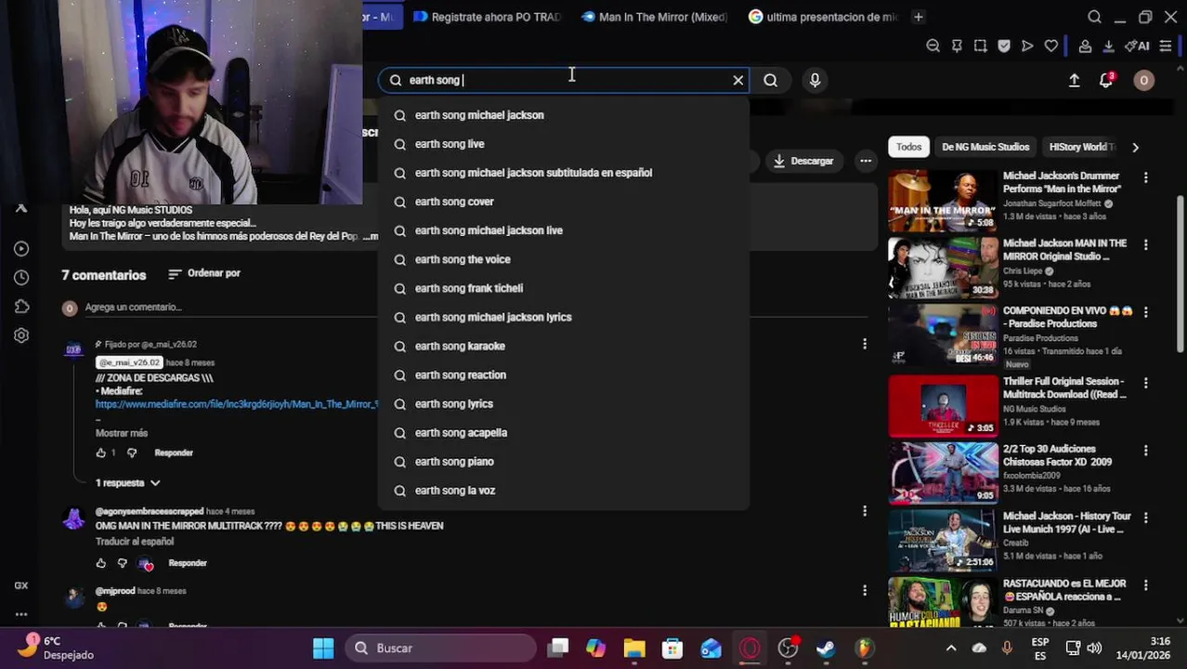Open the browser easy setup menu
1187x669 pixels.
[1167, 46]
